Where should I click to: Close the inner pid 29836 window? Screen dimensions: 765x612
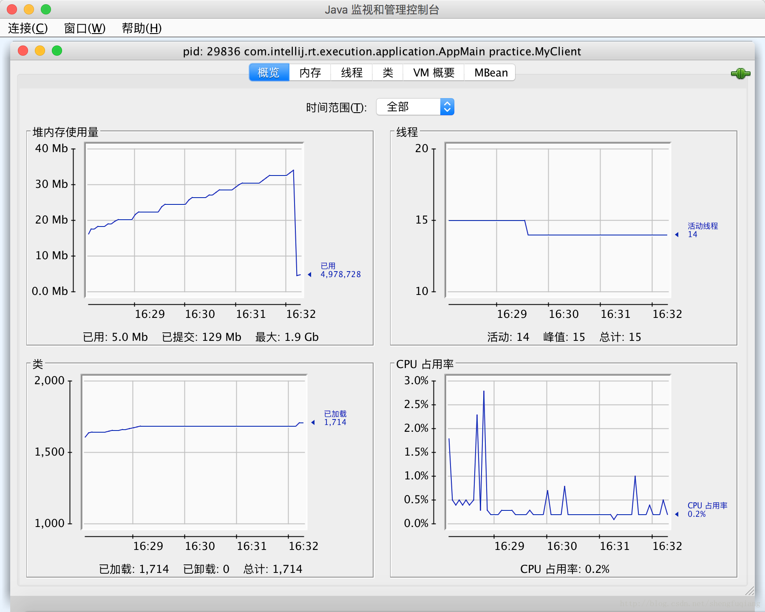[23, 51]
